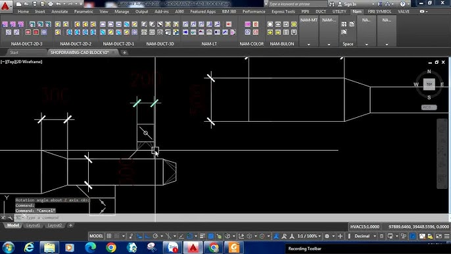Click the navigation bar on the right edge
Image resolution: width=451 pixels, height=254 pixels.
pos(442,153)
